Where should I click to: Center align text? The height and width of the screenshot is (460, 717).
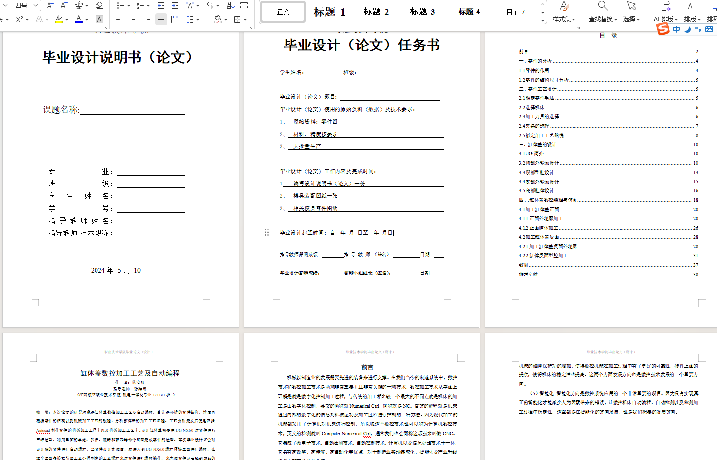pos(133,19)
